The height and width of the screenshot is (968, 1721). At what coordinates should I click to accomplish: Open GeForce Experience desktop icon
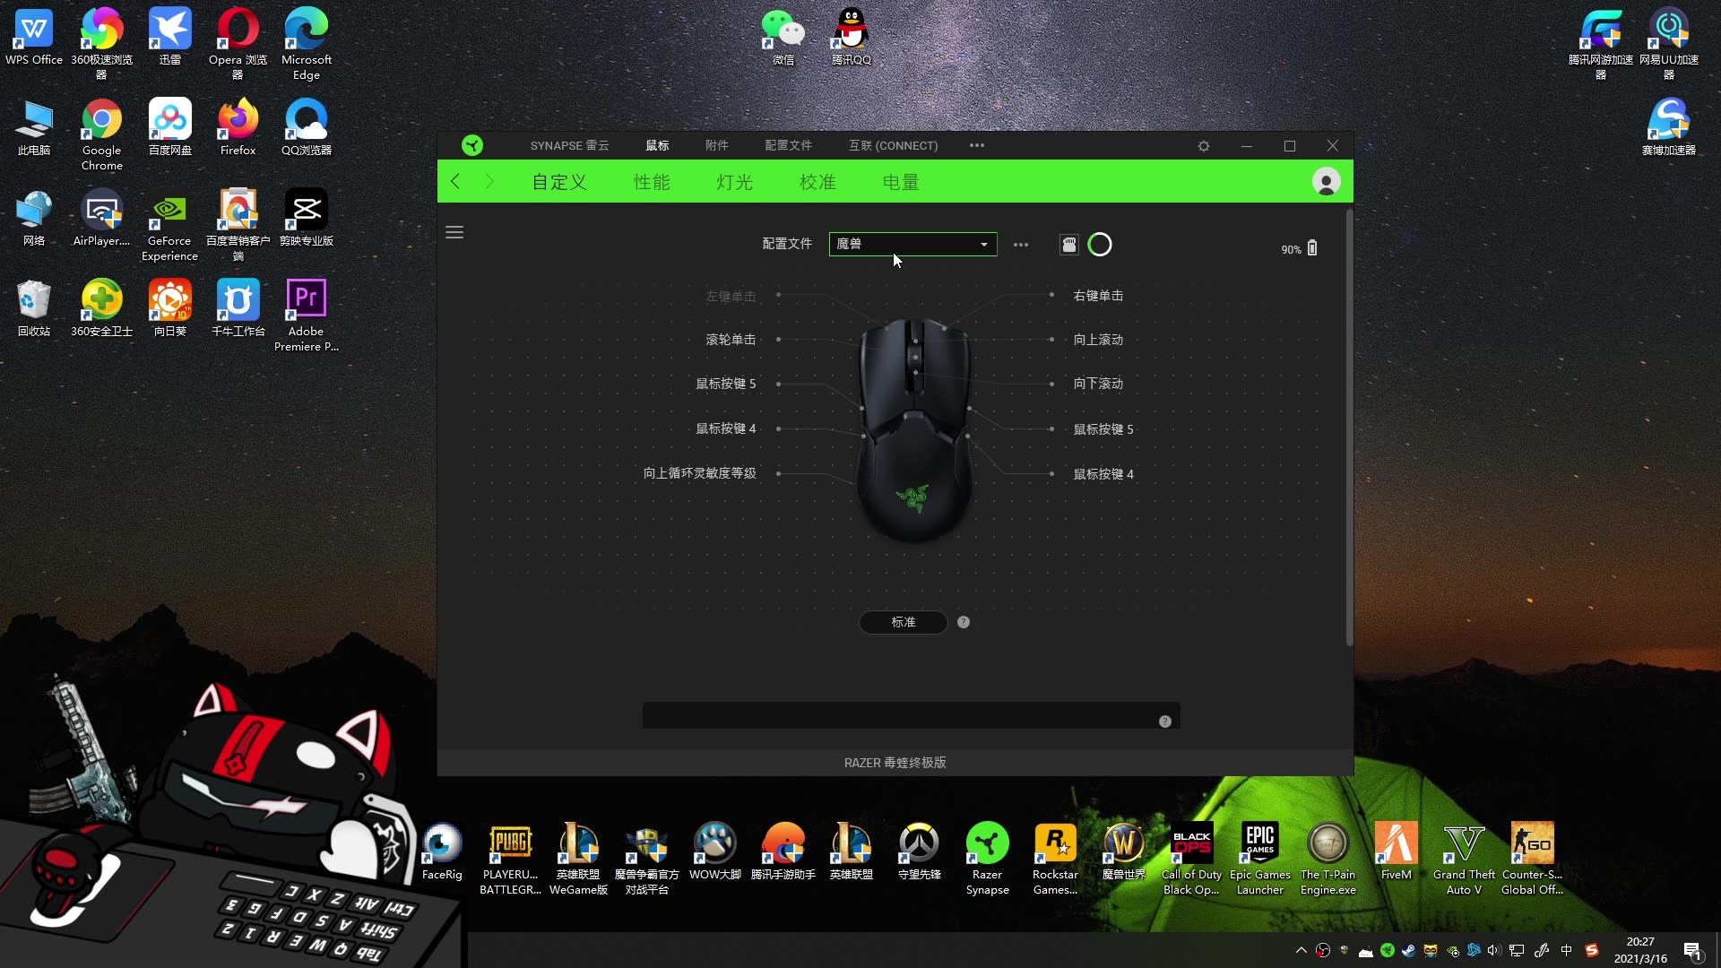click(169, 225)
